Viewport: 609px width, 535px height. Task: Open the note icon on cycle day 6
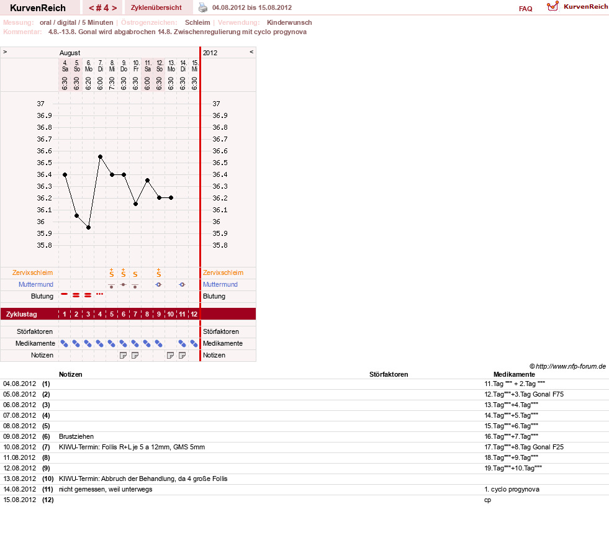[x=123, y=355]
